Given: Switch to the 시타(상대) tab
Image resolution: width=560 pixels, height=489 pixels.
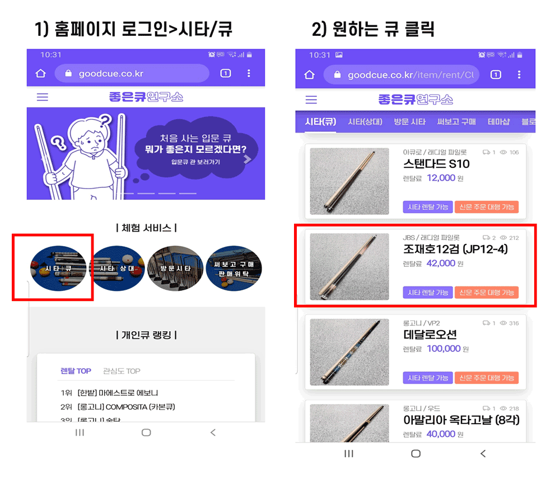Looking at the screenshot, I should click(365, 122).
